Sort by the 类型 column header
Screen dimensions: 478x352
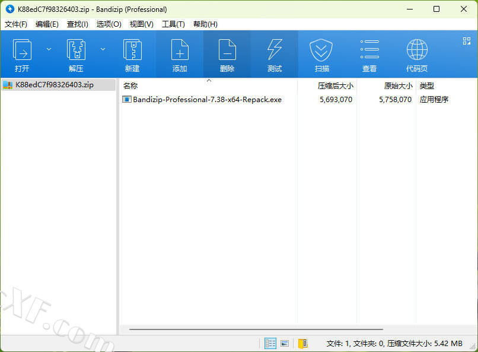(446, 85)
